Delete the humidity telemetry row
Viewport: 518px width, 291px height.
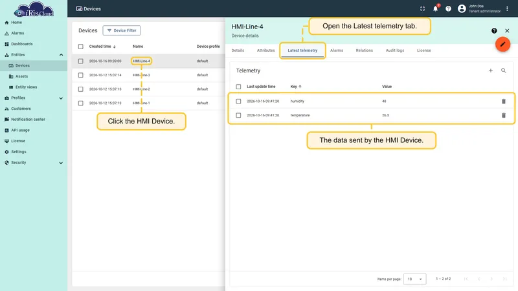(x=504, y=102)
